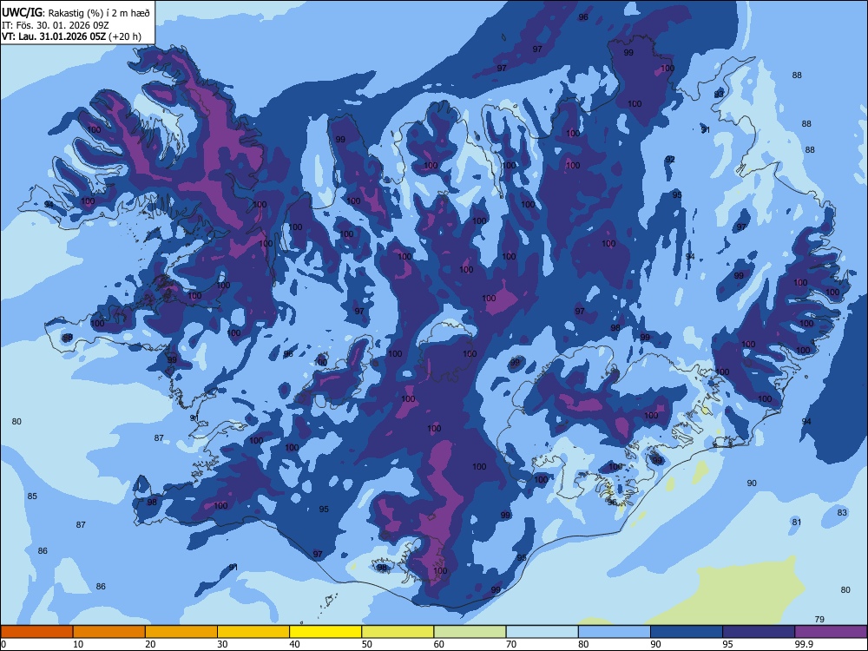The width and height of the screenshot is (868, 651).
Task: Click the 'UWC/IG' title text
Action: 22,12
